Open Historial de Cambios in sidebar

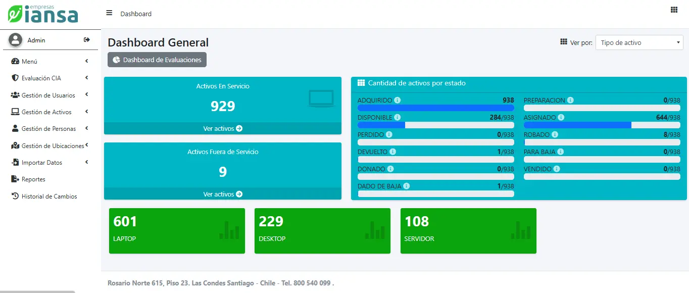pos(49,197)
